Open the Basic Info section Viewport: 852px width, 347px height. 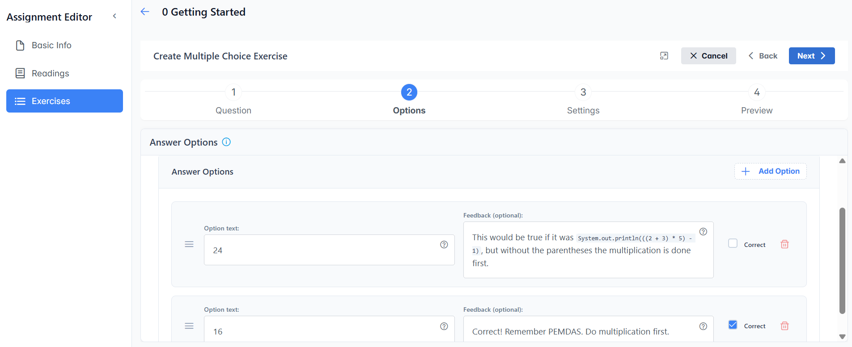(x=51, y=45)
